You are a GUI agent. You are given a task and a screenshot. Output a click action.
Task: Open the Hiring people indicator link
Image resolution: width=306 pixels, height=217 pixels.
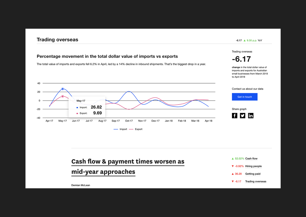tap(253, 166)
